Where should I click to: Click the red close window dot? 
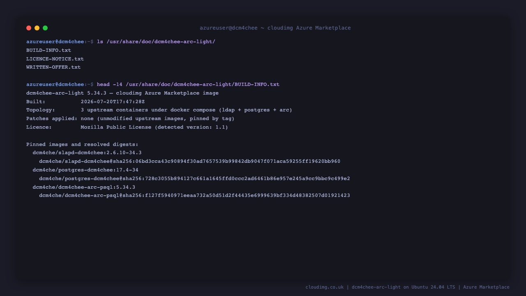[29, 28]
